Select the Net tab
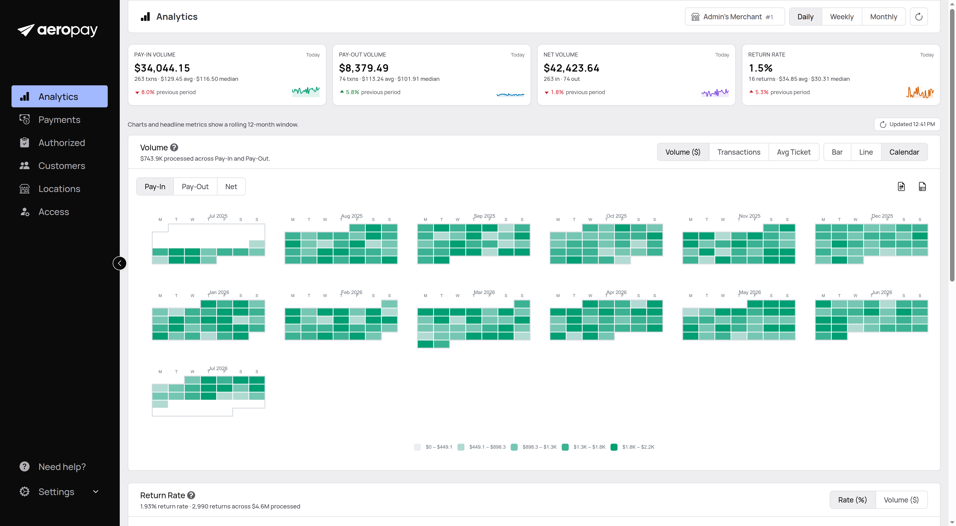This screenshot has width=956, height=526. (231, 186)
